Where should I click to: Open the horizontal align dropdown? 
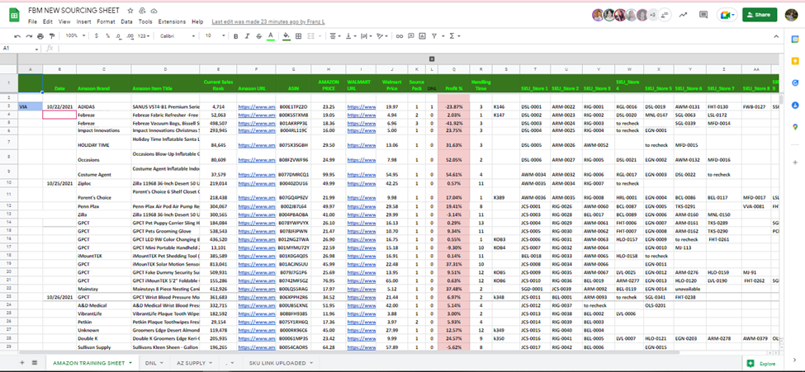334,36
